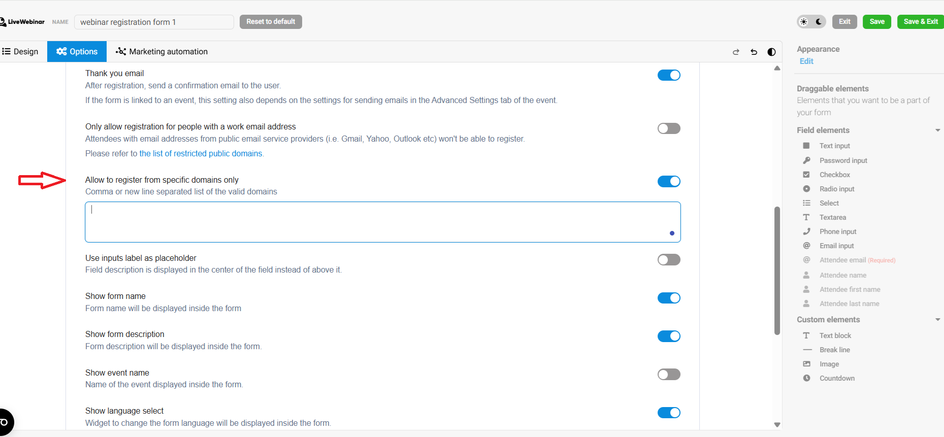Click the undo arrow icon
944x437 pixels.
coord(754,52)
